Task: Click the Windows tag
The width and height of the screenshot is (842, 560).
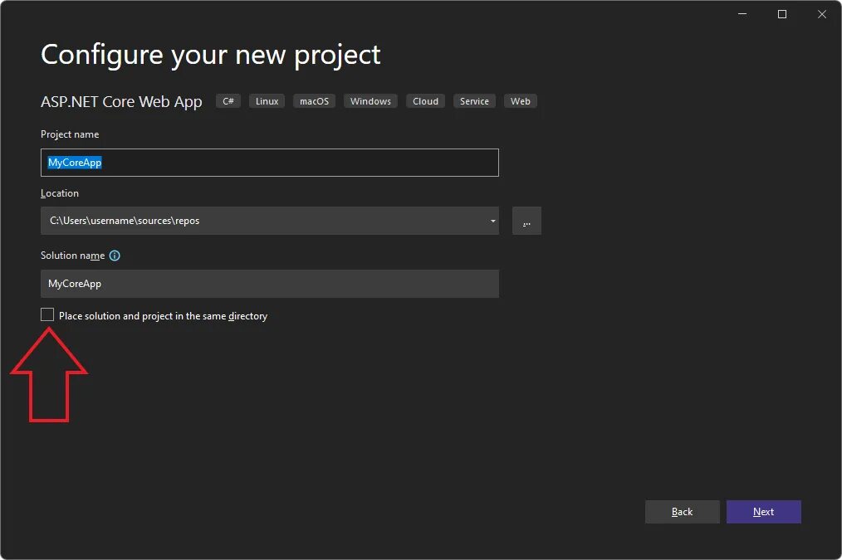Action: click(x=370, y=101)
